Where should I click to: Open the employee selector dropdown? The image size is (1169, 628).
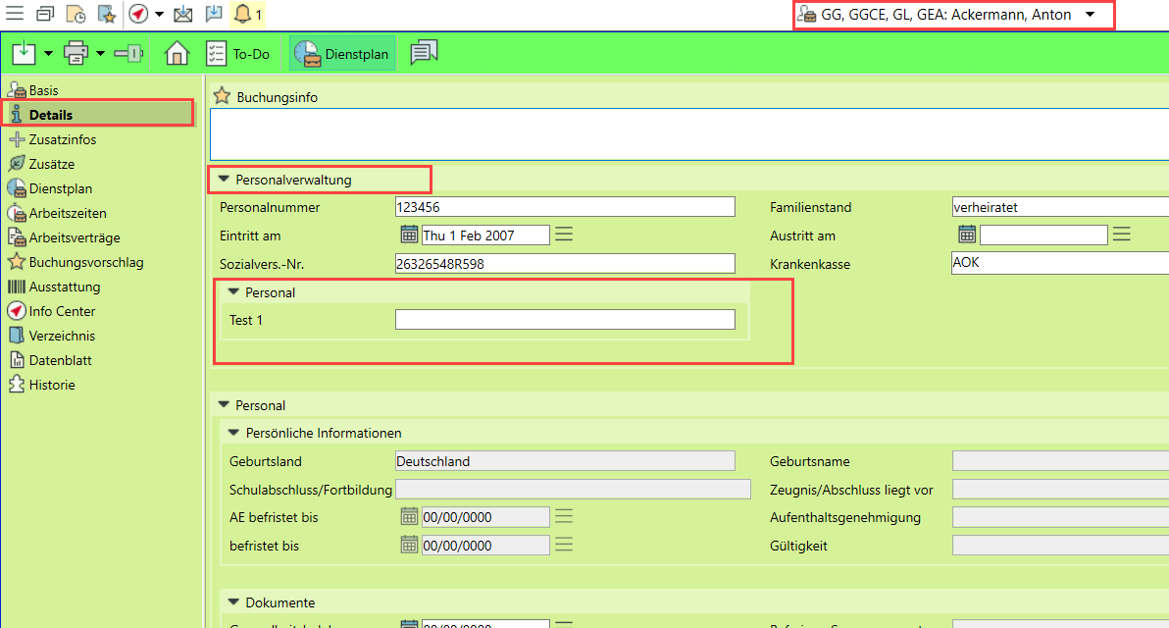(1090, 15)
